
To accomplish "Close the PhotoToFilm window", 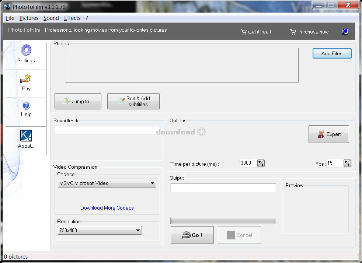I will pyautogui.click(x=348, y=5).
